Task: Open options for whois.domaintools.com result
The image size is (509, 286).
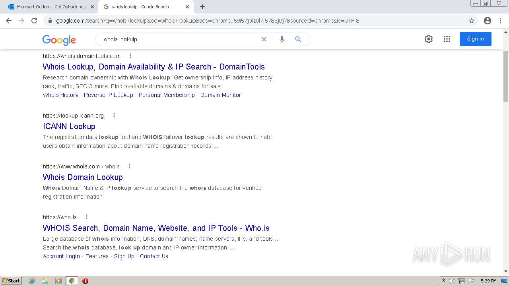Action: [x=130, y=56]
